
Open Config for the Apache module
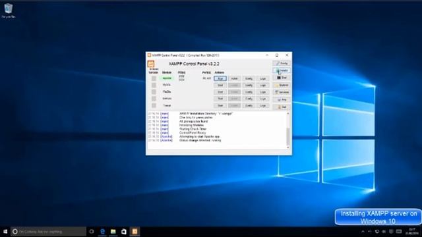coord(249,78)
